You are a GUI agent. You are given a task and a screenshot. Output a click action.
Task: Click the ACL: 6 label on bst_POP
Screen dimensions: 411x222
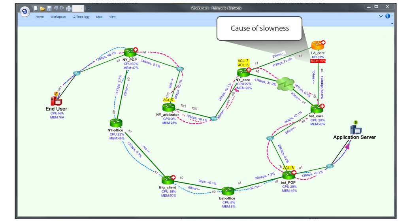coord(288,168)
